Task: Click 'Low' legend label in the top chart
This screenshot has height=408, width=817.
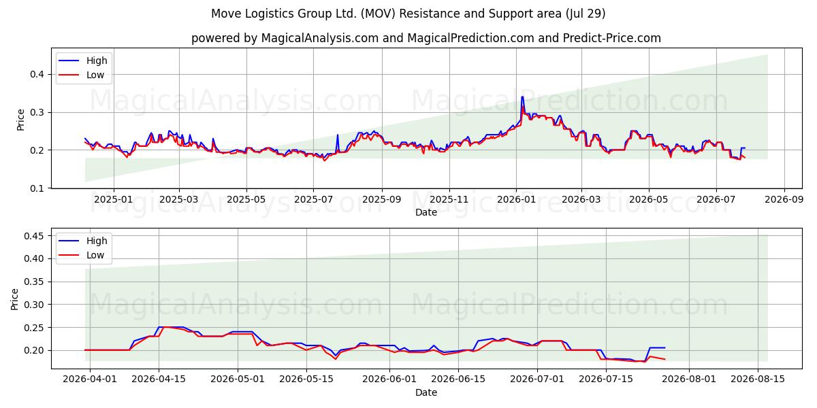Action: pyautogui.click(x=95, y=75)
